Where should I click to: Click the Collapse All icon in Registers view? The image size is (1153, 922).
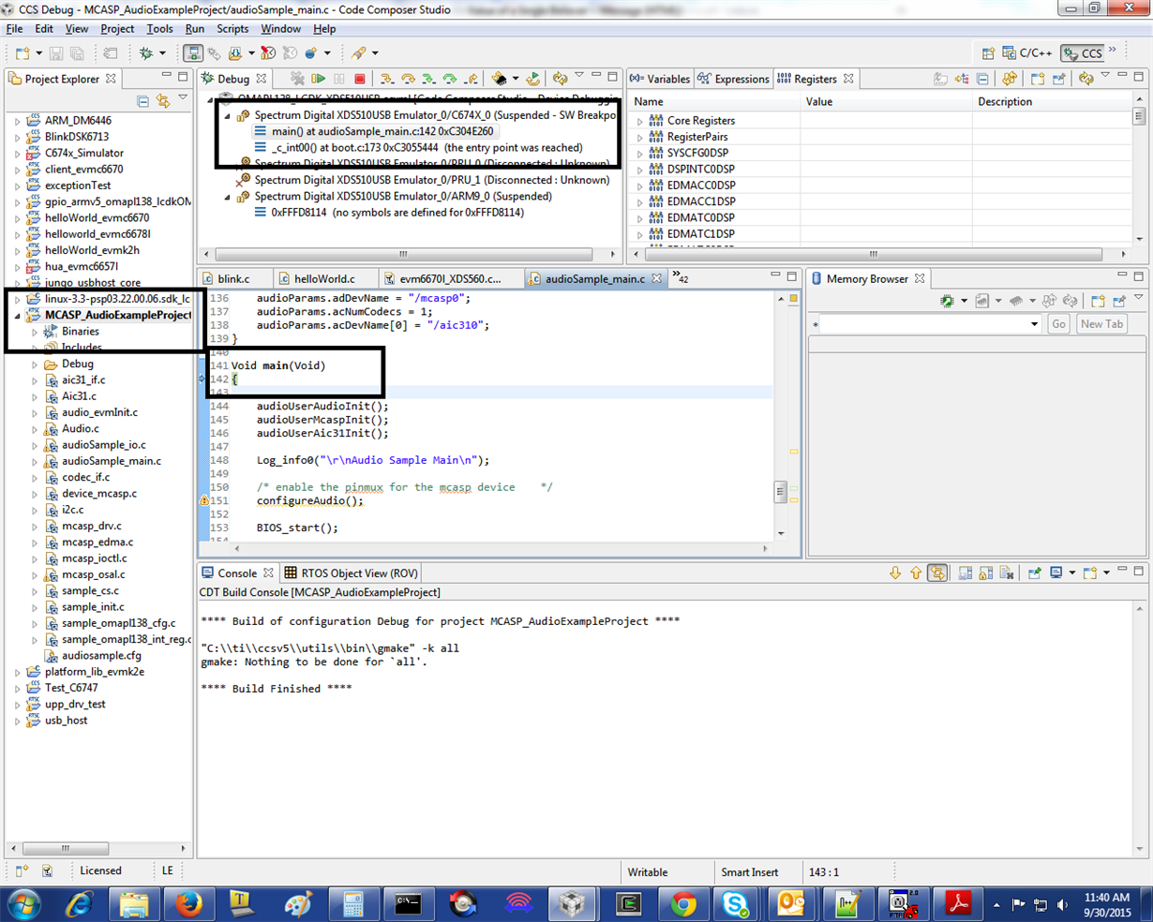(x=982, y=80)
